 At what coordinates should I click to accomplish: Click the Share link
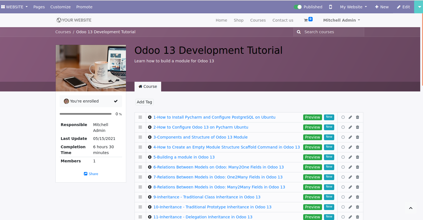point(91,174)
